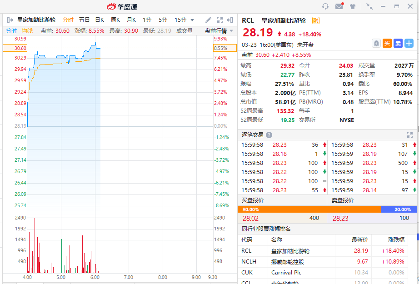Expand the 逐笔交易 trades panel
Image resolution: width=419 pixels, height=284 pixels.
pyautogui.click(x=409, y=135)
